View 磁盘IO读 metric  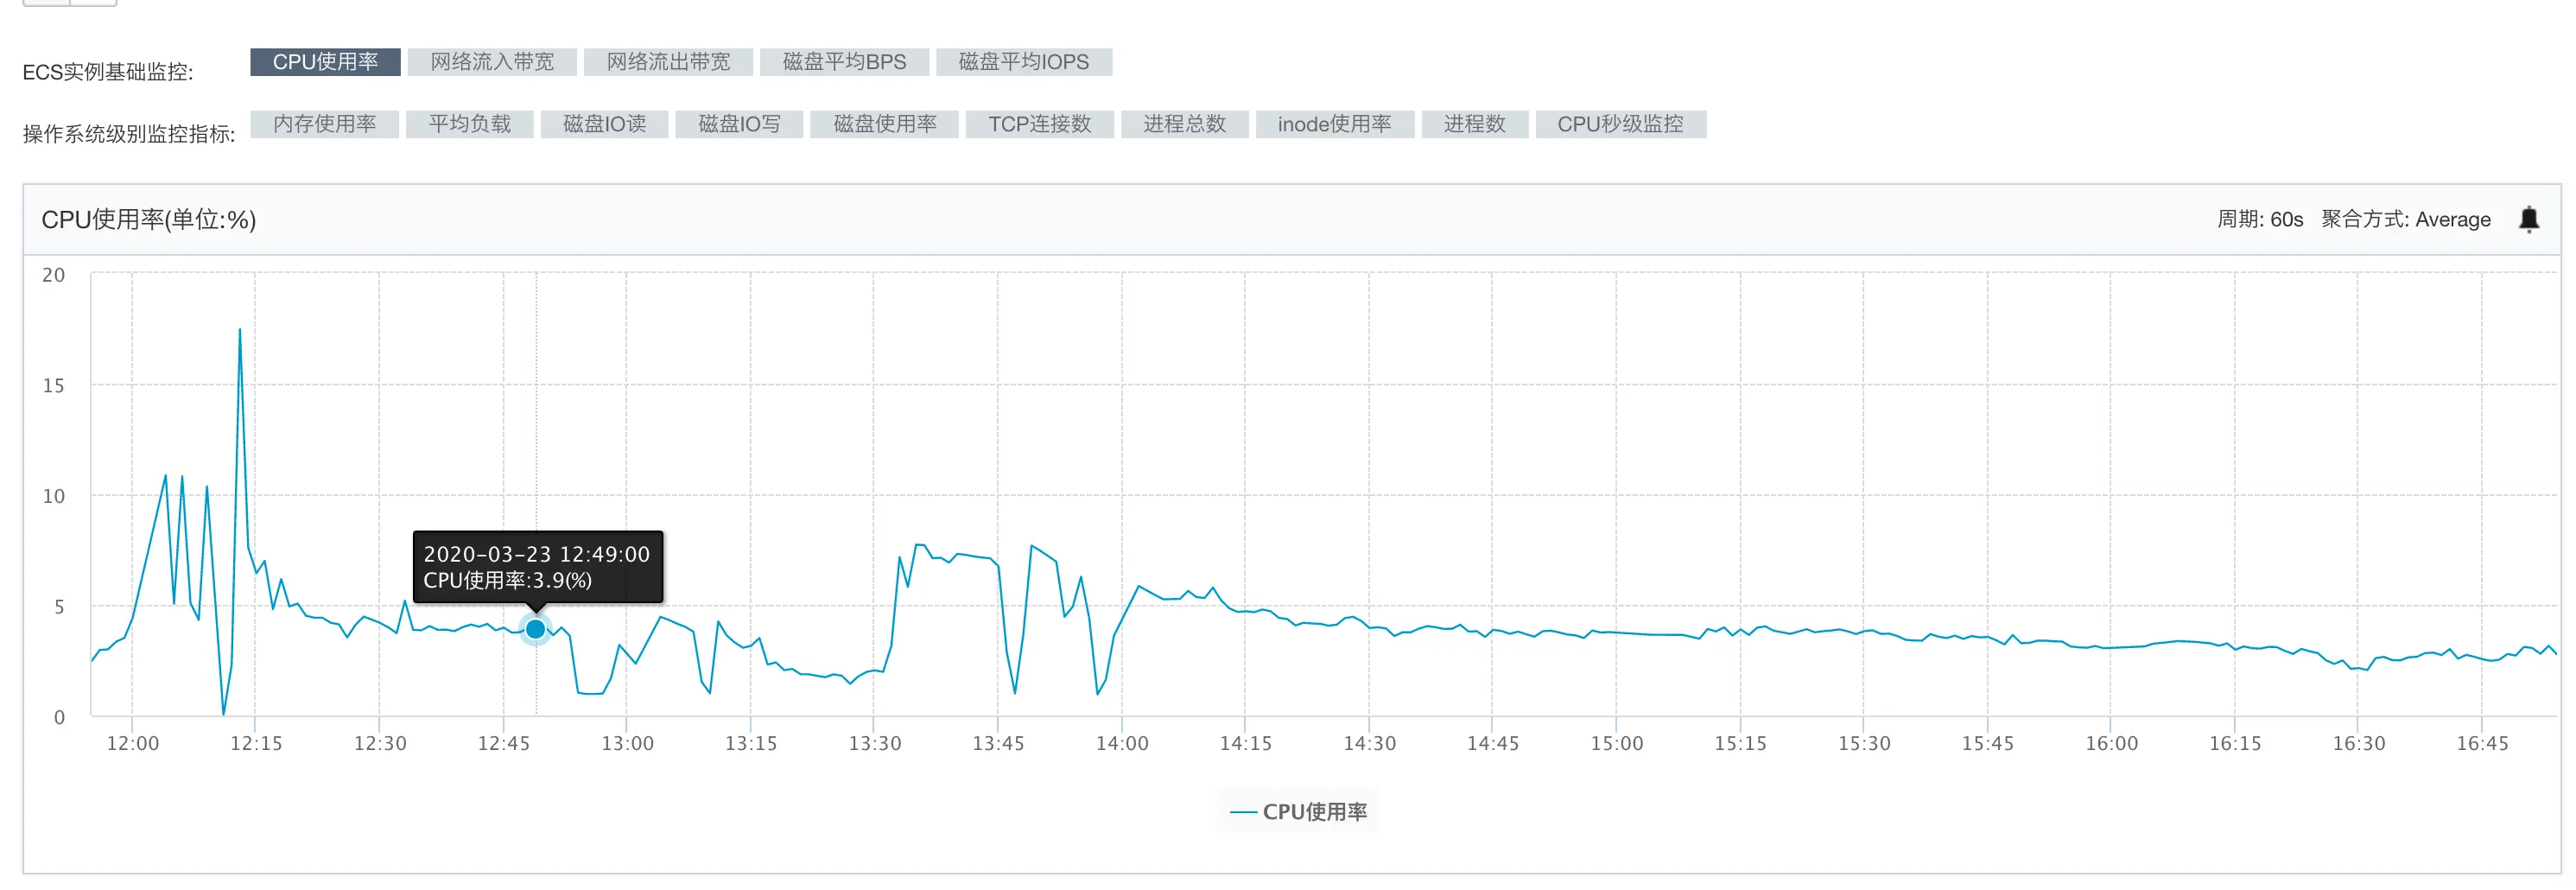pos(604,124)
